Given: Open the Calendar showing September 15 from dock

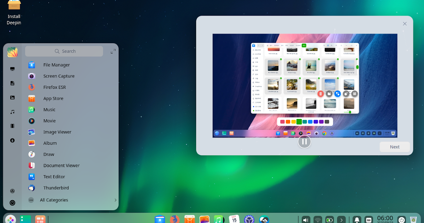Looking at the screenshot, I should point(233,219).
